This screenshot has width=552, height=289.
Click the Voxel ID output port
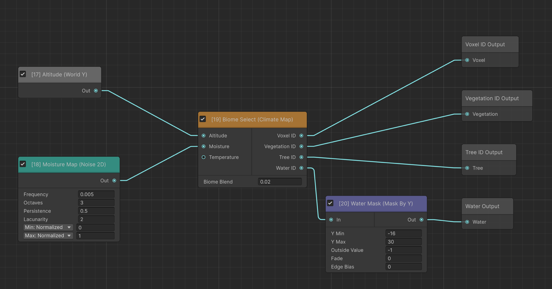[x=301, y=136]
